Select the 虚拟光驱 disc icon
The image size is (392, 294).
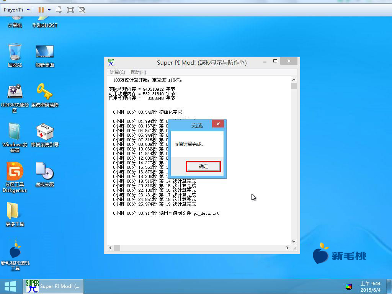[45, 175]
